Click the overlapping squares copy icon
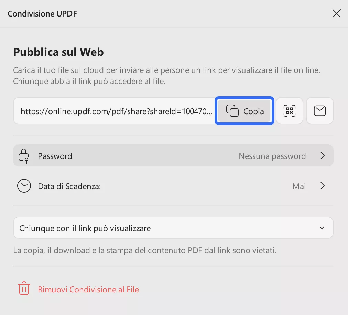 232,111
